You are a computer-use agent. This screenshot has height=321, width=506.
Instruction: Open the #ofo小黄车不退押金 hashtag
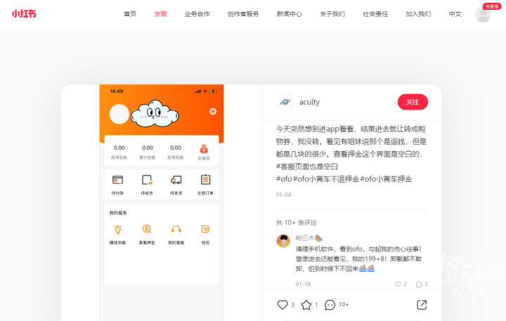326,179
